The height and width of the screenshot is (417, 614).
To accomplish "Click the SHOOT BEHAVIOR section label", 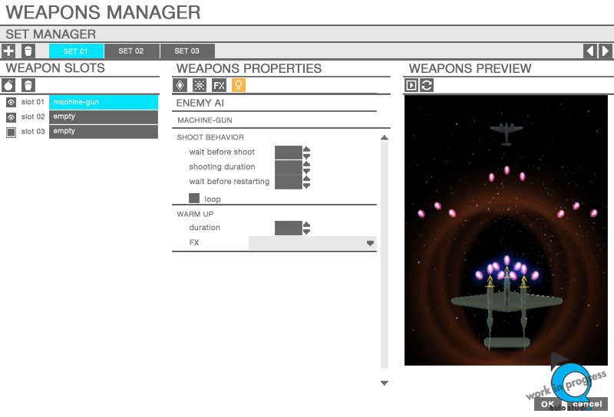I will coord(210,137).
